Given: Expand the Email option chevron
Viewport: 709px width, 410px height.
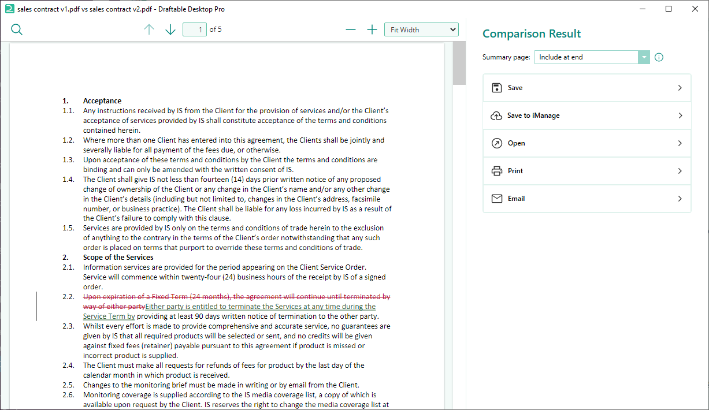Looking at the screenshot, I should [680, 199].
